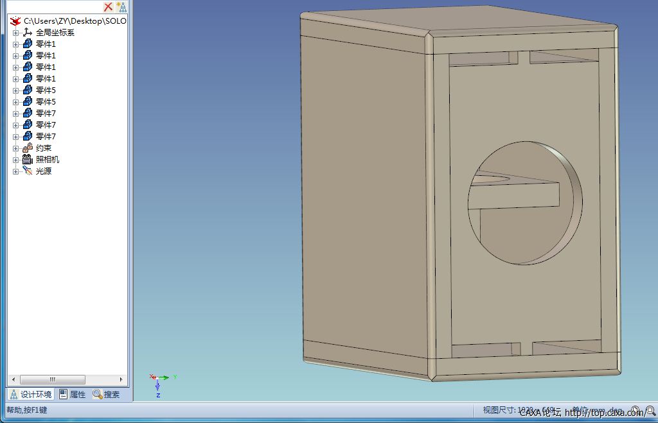Expand the 光源 light source node

(16, 171)
